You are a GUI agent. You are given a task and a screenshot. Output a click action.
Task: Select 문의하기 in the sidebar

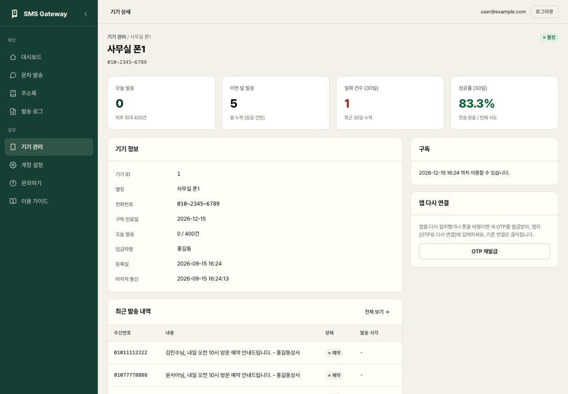tap(49, 183)
